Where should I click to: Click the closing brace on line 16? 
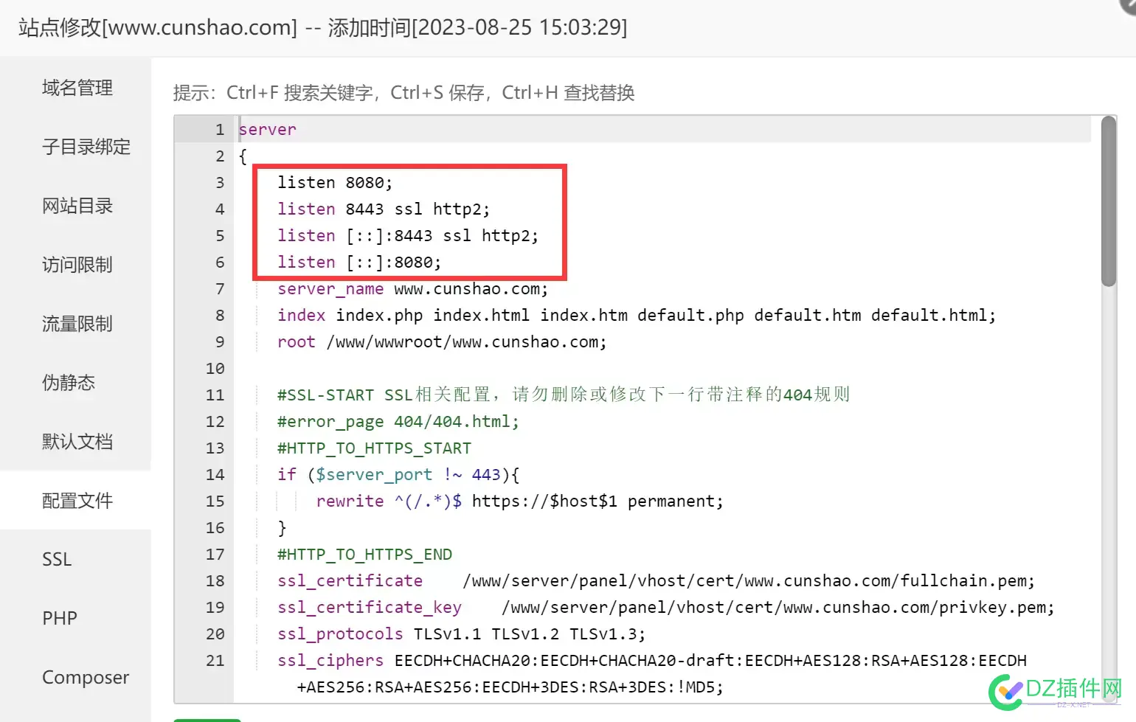pos(282,528)
